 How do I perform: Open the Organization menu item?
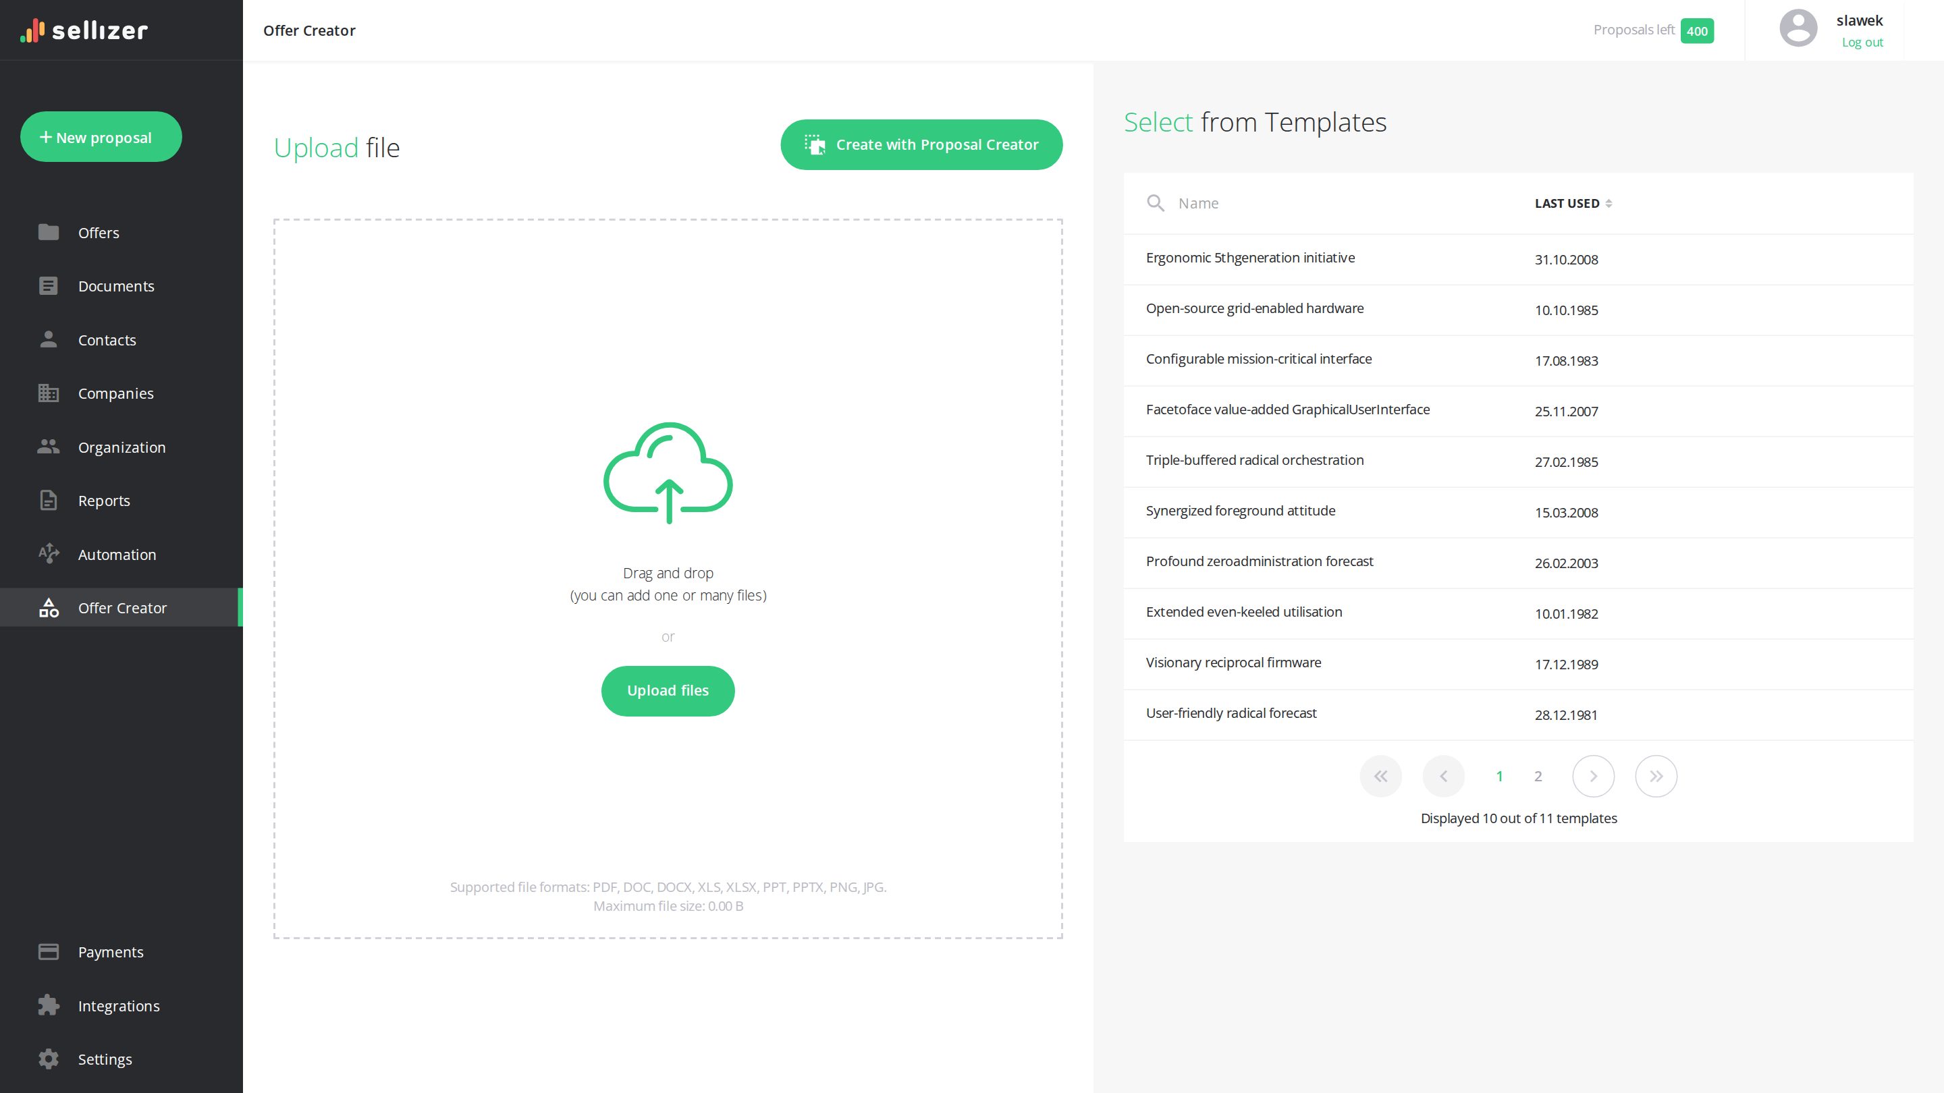tap(122, 447)
